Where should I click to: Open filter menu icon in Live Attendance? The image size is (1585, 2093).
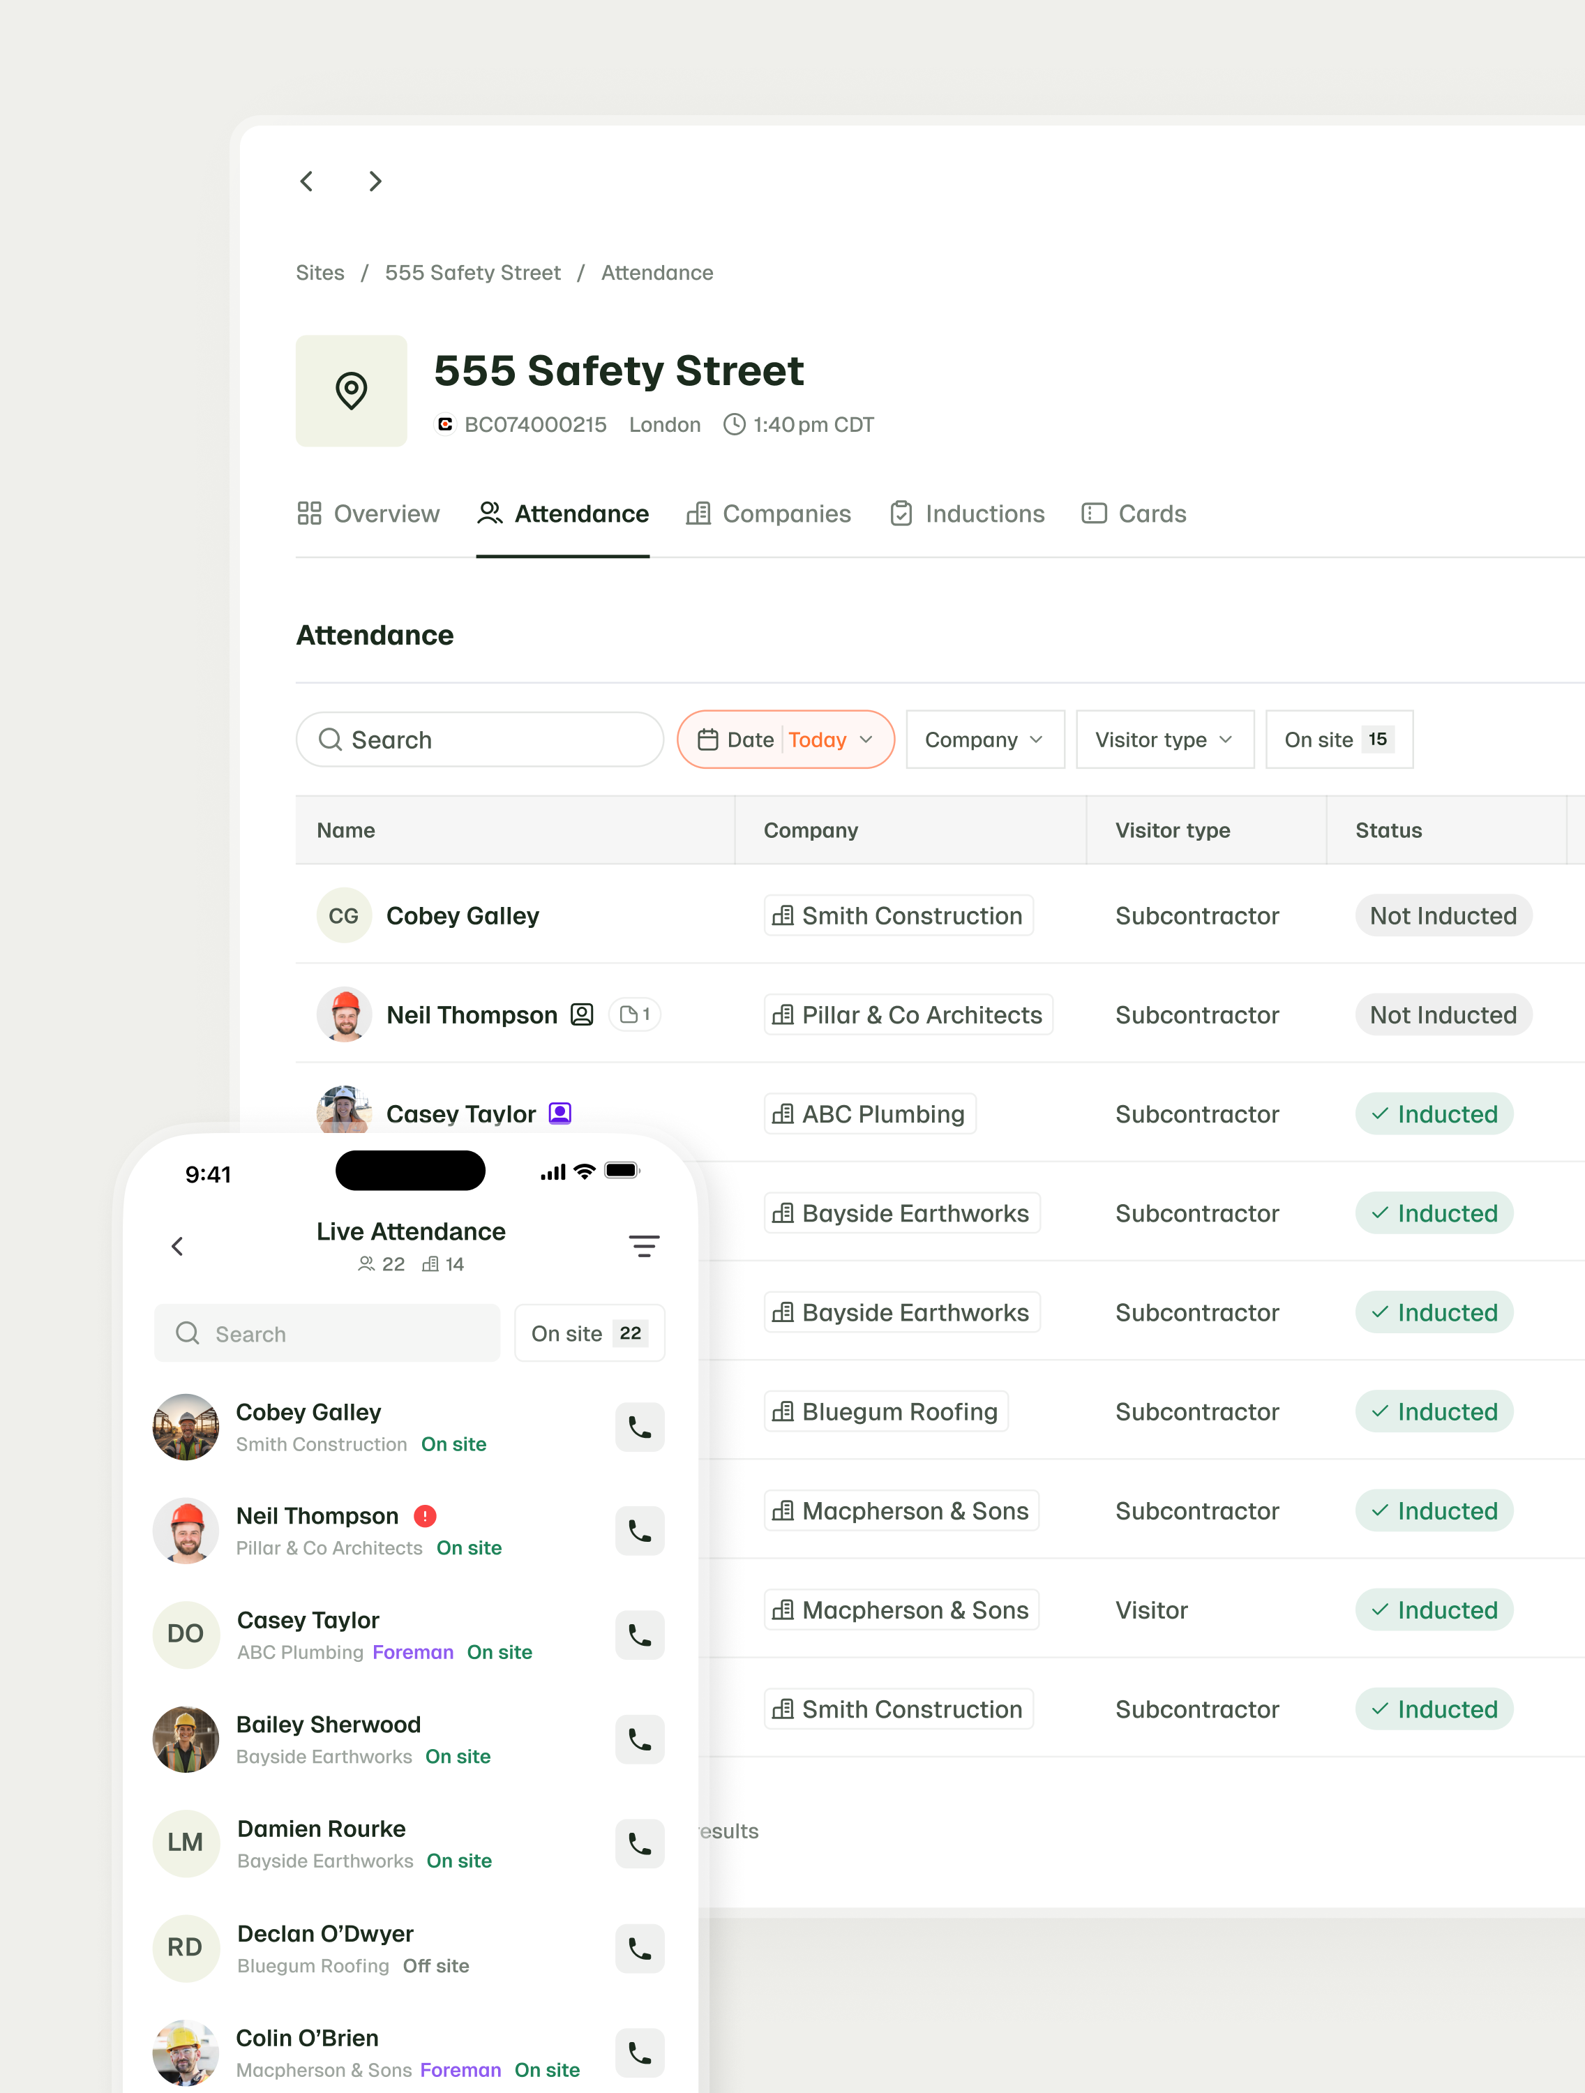645,1246
